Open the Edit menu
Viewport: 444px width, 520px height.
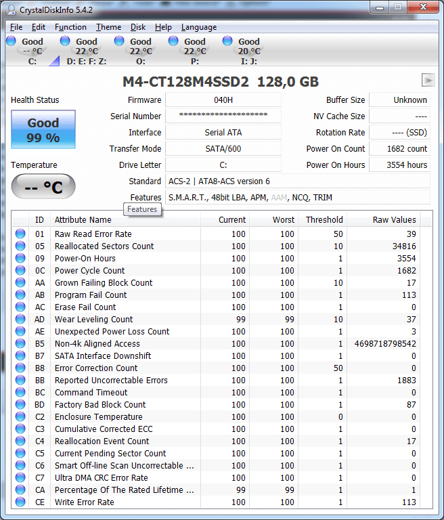(x=39, y=27)
